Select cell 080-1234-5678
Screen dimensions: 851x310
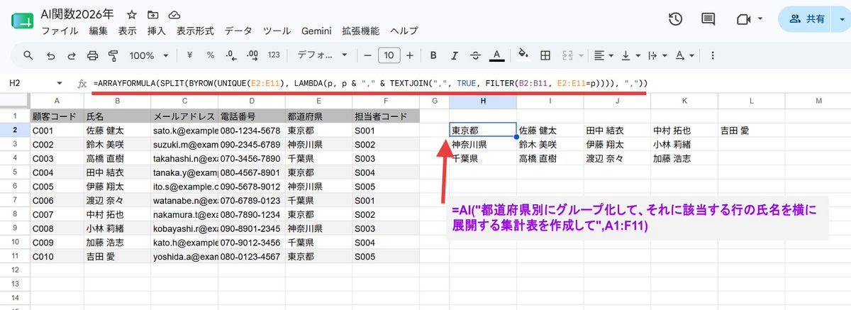(251, 131)
